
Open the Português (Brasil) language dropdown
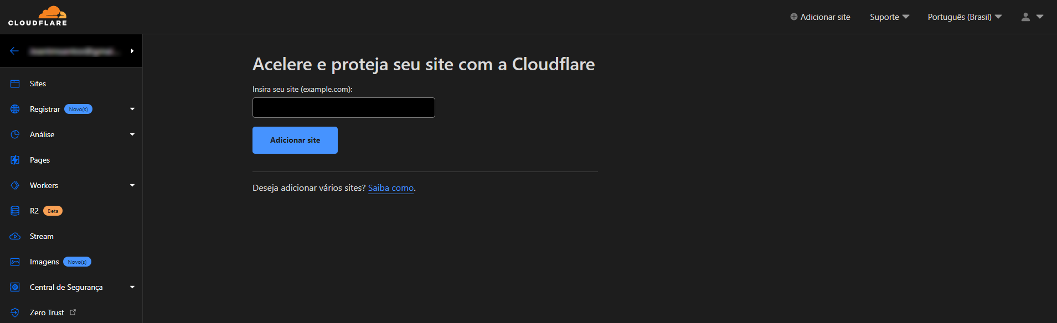(x=965, y=17)
